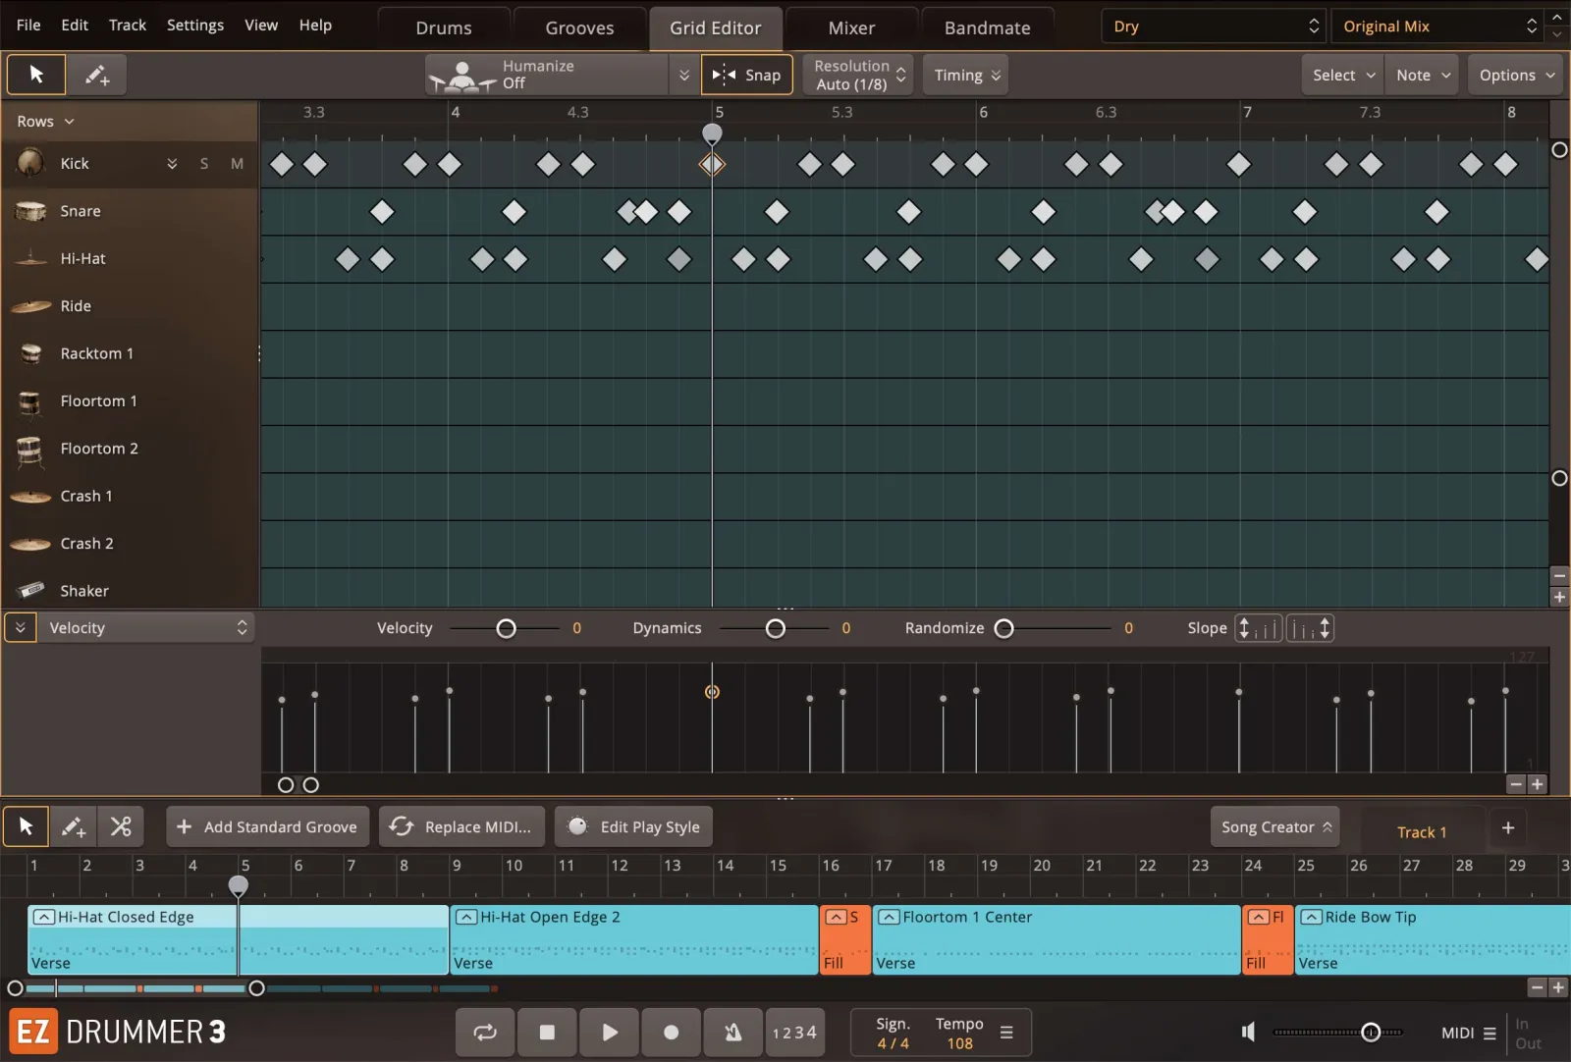Toggle the loop playback button

[485, 1032]
